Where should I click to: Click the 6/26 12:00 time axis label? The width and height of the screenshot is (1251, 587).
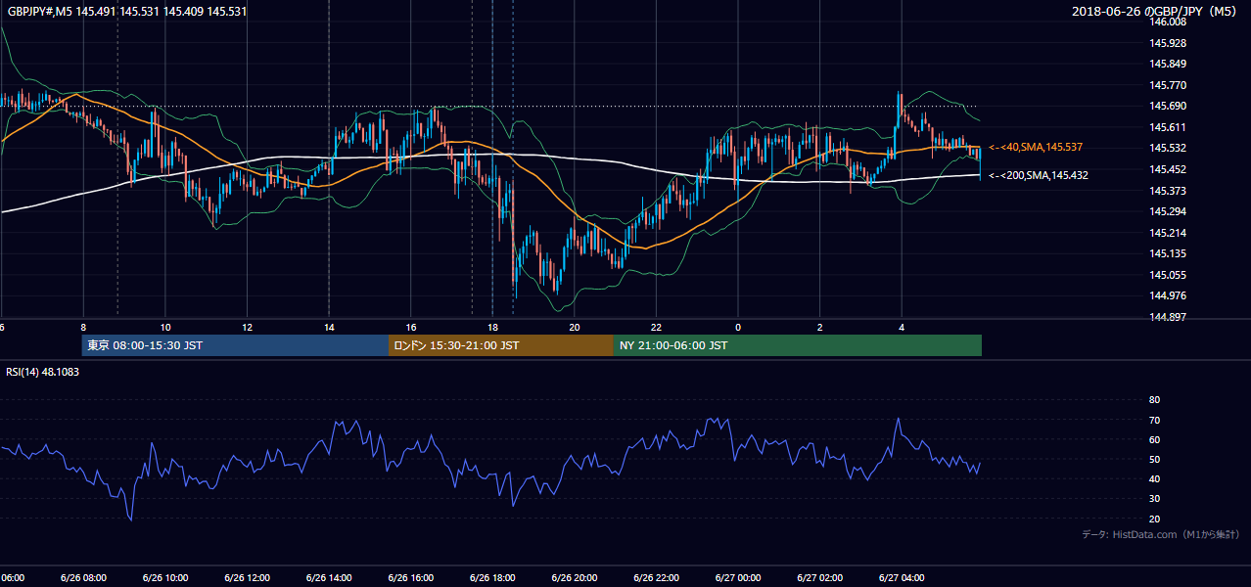[x=248, y=578]
